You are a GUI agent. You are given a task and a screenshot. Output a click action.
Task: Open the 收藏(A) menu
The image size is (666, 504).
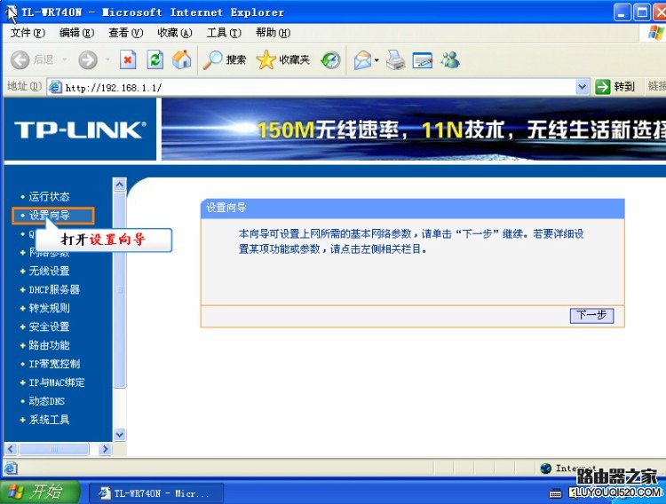point(175,33)
